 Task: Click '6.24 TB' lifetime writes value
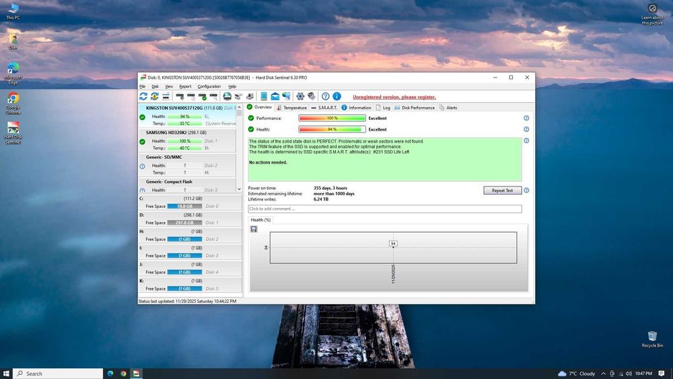coord(320,199)
